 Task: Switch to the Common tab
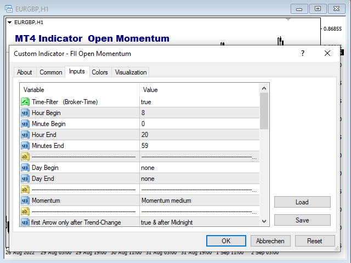click(51, 72)
